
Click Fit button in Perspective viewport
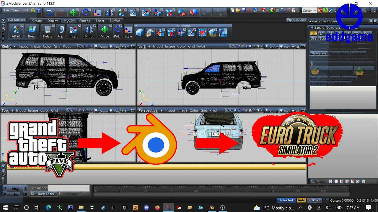pyautogui.click(x=295, y=111)
